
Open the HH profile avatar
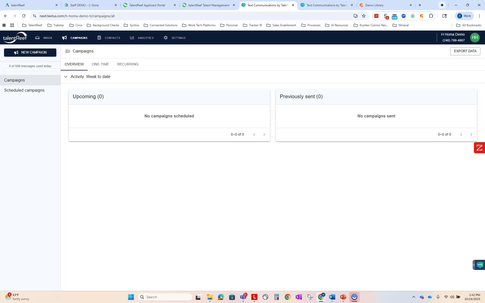coord(475,37)
